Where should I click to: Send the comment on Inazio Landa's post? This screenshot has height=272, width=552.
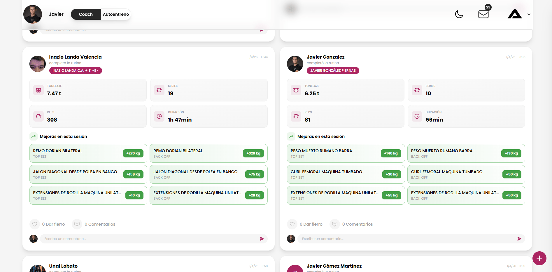pos(262,239)
